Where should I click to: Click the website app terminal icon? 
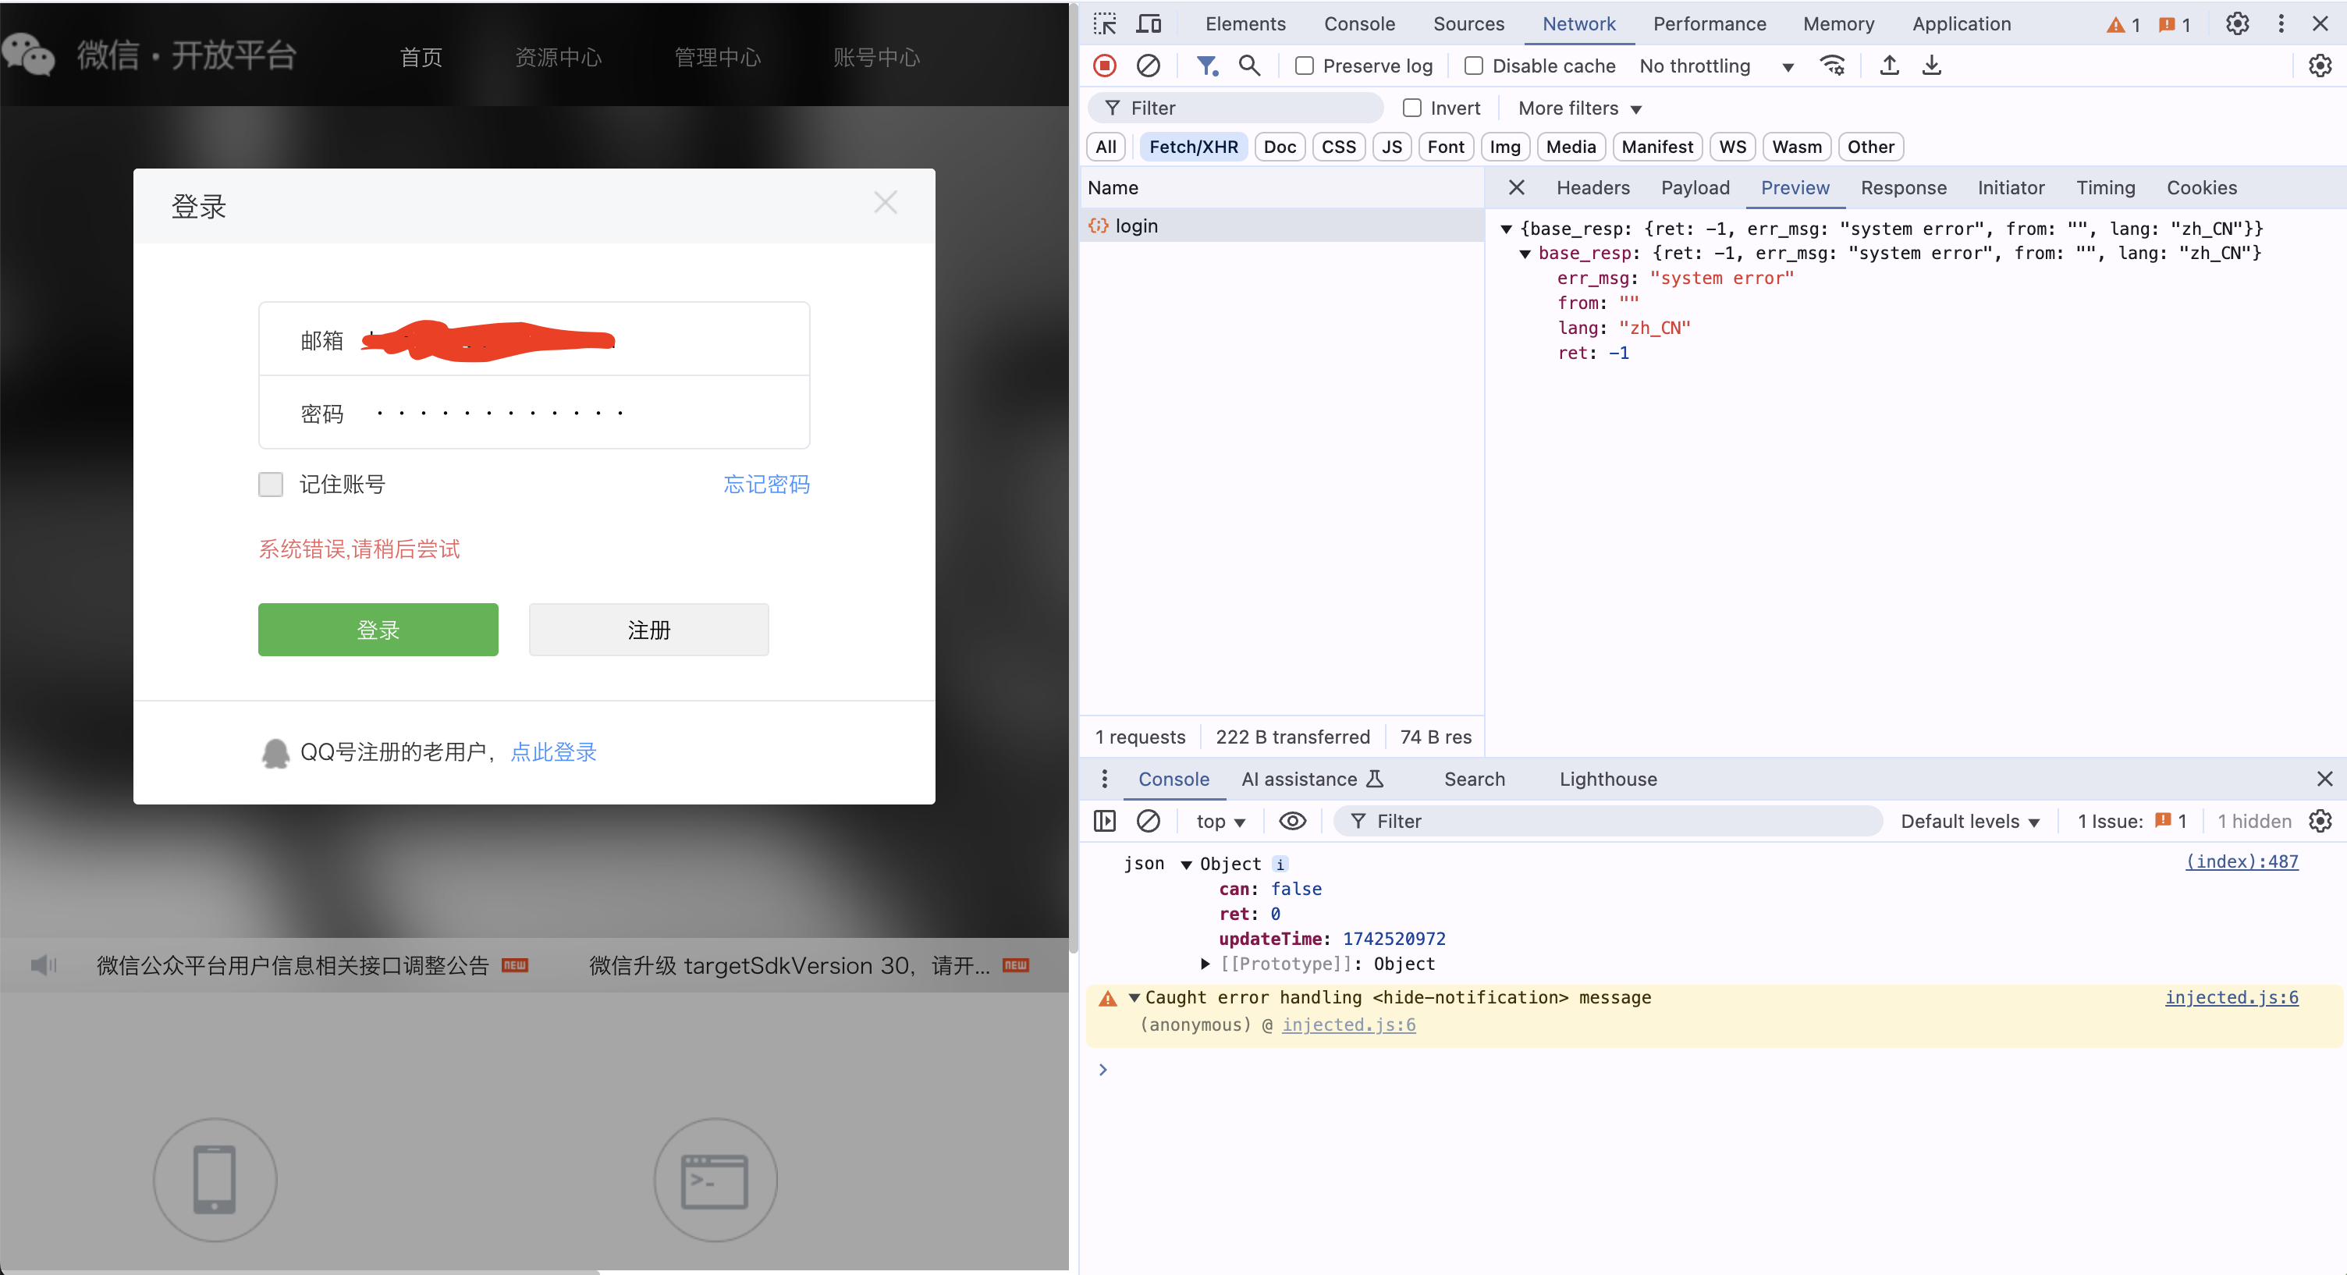pyautogui.click(x=715, y=1179)
